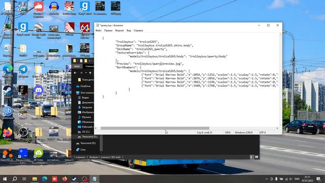325x183 pixels.
Task: Select OS (C:) drive in Explorer
Action: click(84, 132)
